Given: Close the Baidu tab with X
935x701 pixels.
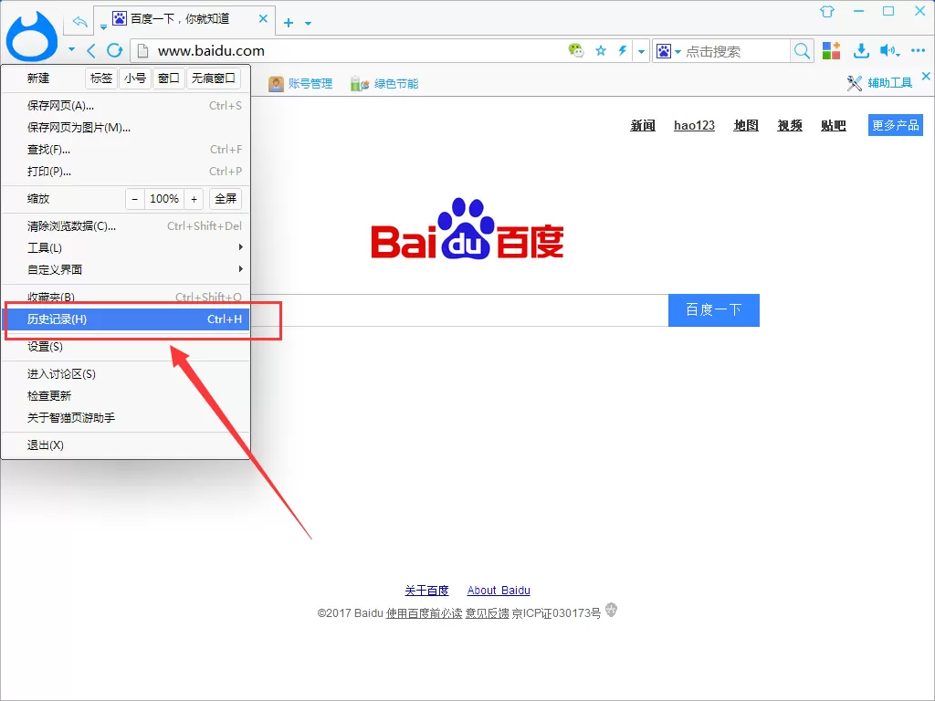Looking at the screenshot, I should pos(263,18).
